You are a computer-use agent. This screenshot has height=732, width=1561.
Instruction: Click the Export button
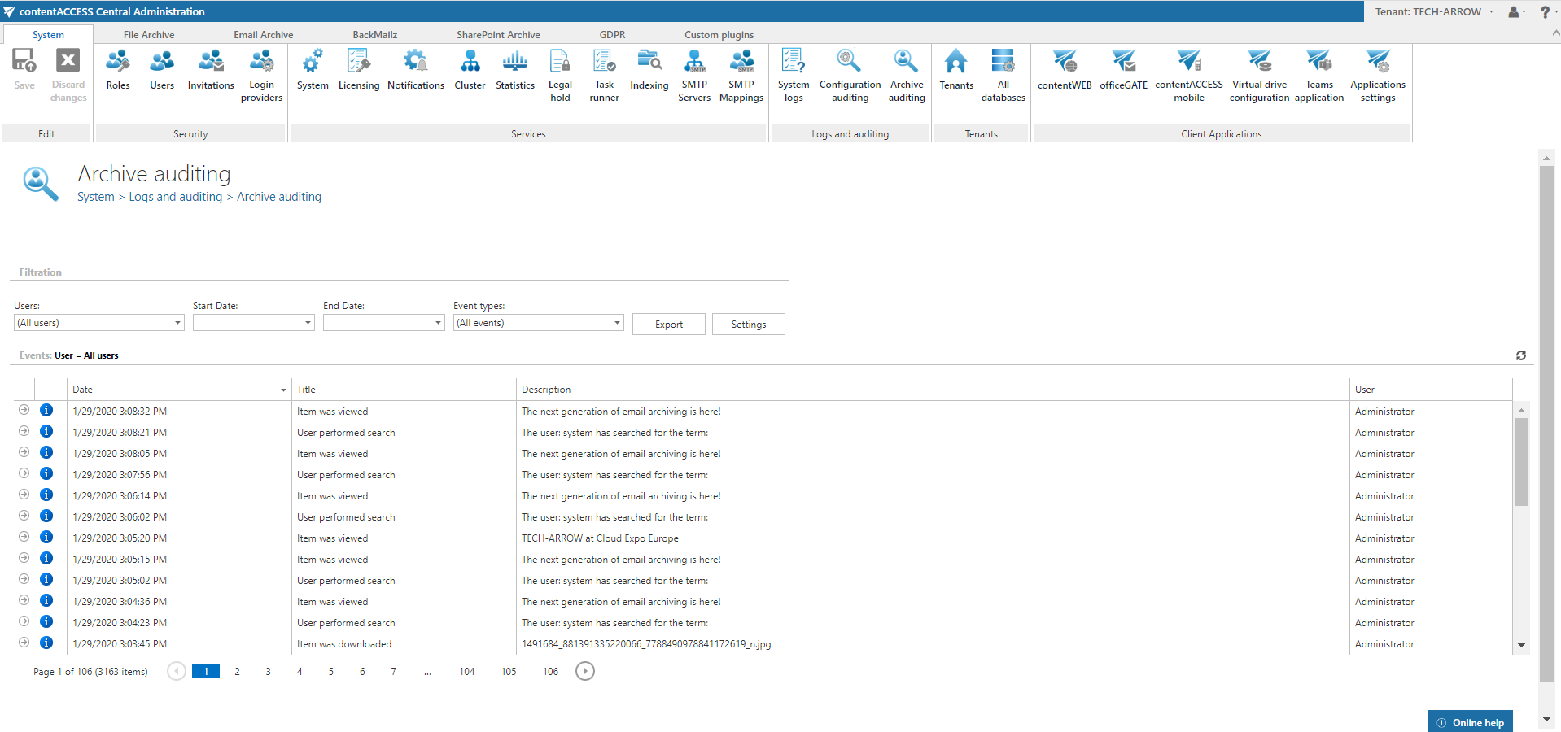click(x=668, y=325)
